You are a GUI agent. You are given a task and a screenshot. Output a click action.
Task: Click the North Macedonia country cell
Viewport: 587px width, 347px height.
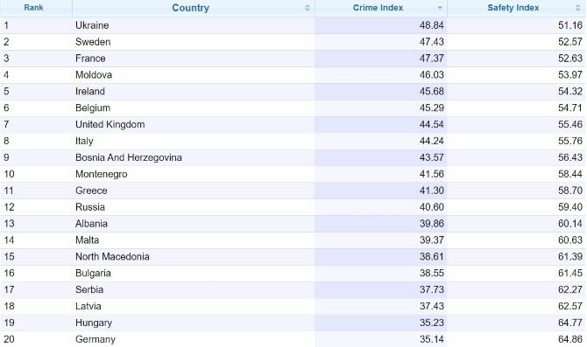point(112,257)
